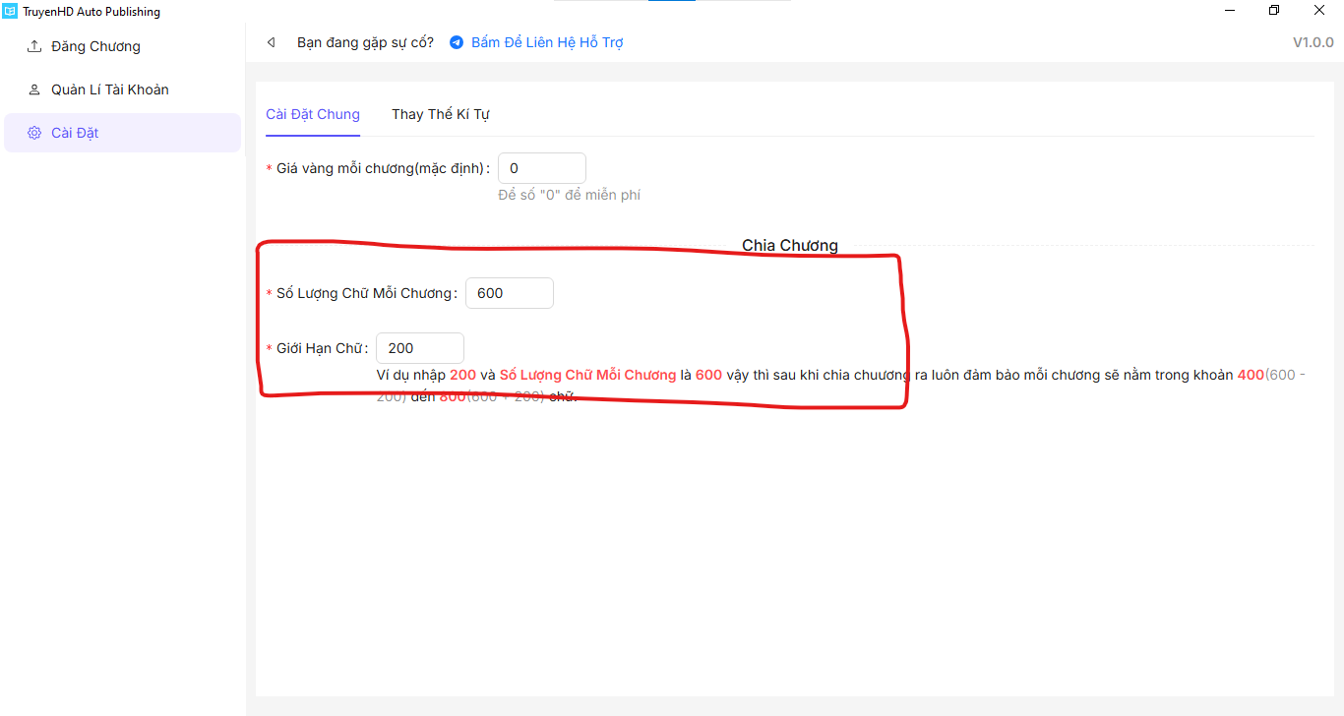Minimize the TruyenHD Auto Publishing window
This screenshot has width=1344, height=716.
pyautogui.click(x=1230, y=11)
